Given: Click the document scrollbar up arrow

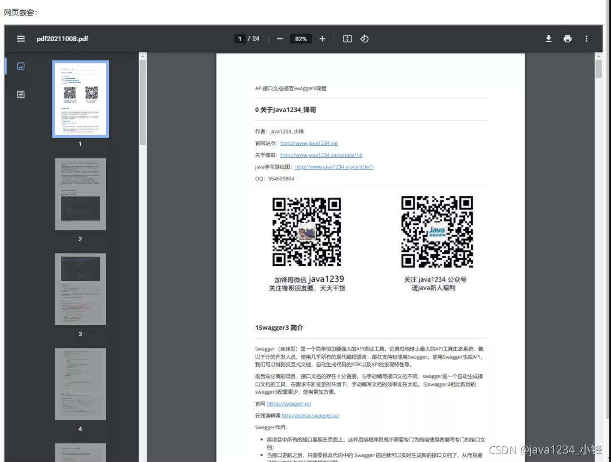Looking at the screenshot, I should 599,56.
